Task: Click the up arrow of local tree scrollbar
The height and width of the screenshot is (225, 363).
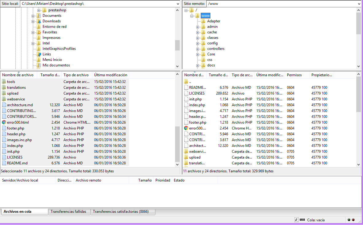Action: (177, 10)
